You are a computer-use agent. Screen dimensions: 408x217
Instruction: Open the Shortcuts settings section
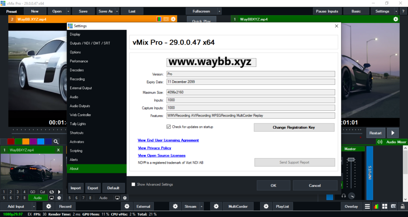point(77,133)
